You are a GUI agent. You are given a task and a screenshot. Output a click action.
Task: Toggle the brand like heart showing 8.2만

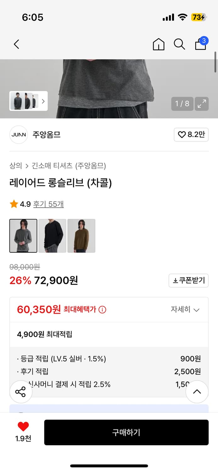191,134
